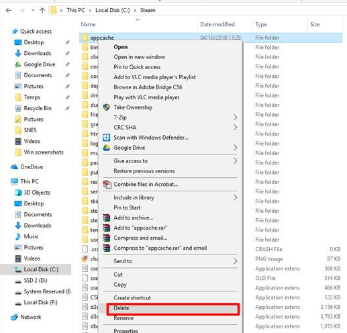This screenshot has height=333, width=347.
Task: Click the 'CRASH File' type cell
Action: [268, 249]
